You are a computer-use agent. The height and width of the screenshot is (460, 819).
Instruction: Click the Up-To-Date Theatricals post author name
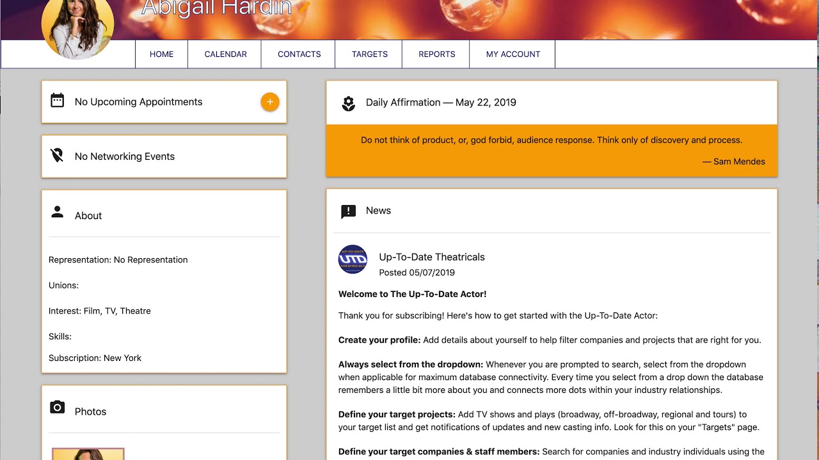click(432, 257)
